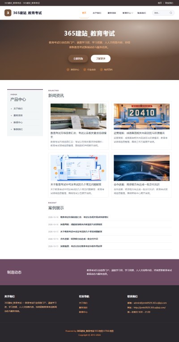The image size is (179, 342).
Task: Click the check icon beside 行业动态 in hero
Action: pyautogui.click(x=85, y=70)
